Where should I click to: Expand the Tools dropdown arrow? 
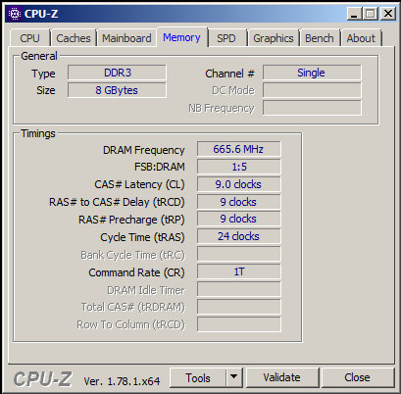pyautogui.click(x=233, y=377)
